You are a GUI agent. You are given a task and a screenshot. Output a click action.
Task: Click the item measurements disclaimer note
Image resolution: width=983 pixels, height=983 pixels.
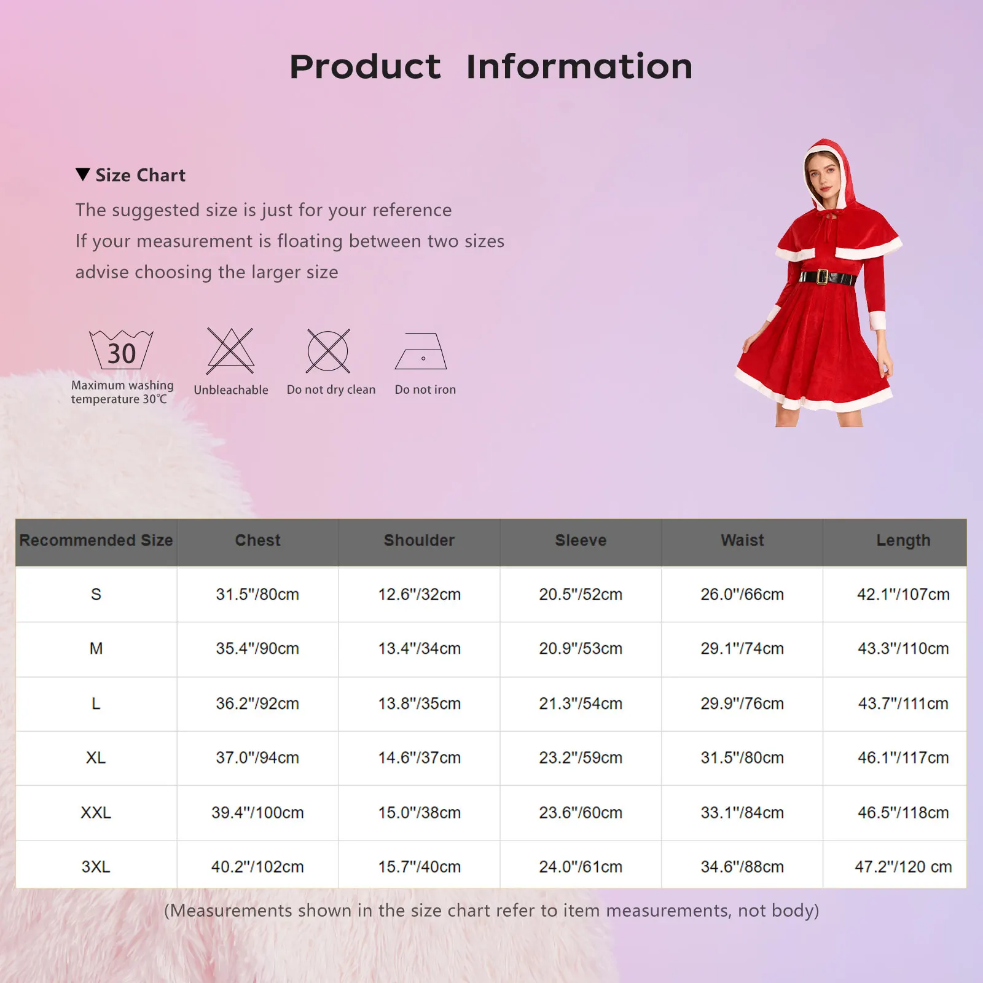coord(491,911)
